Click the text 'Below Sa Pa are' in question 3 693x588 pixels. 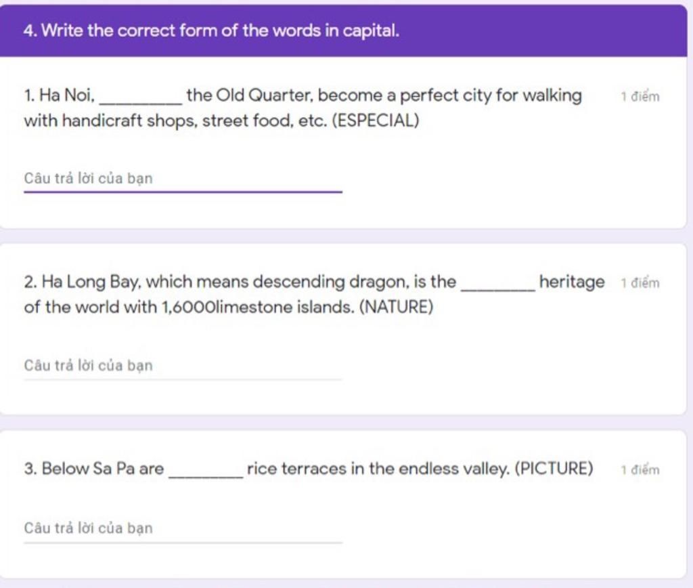click(x=103, y=469)
